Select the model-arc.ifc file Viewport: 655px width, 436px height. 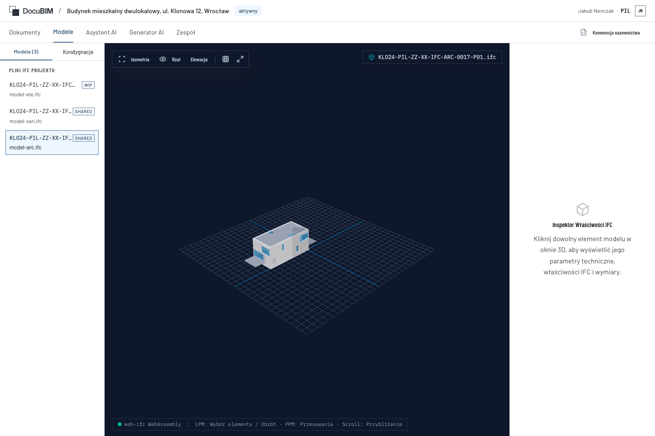click(52, 143)
